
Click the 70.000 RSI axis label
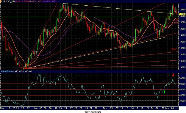(182, 78)
